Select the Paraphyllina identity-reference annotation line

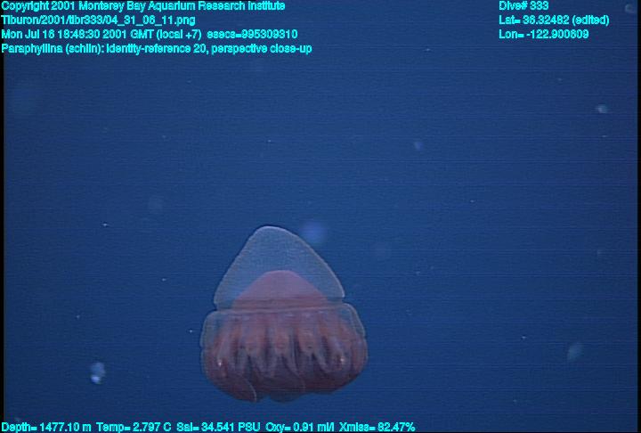(x=157, y=49)
